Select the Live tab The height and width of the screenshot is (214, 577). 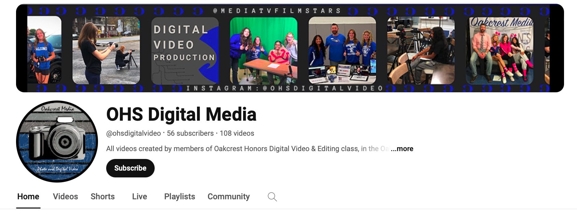click(x=140, y=197)
